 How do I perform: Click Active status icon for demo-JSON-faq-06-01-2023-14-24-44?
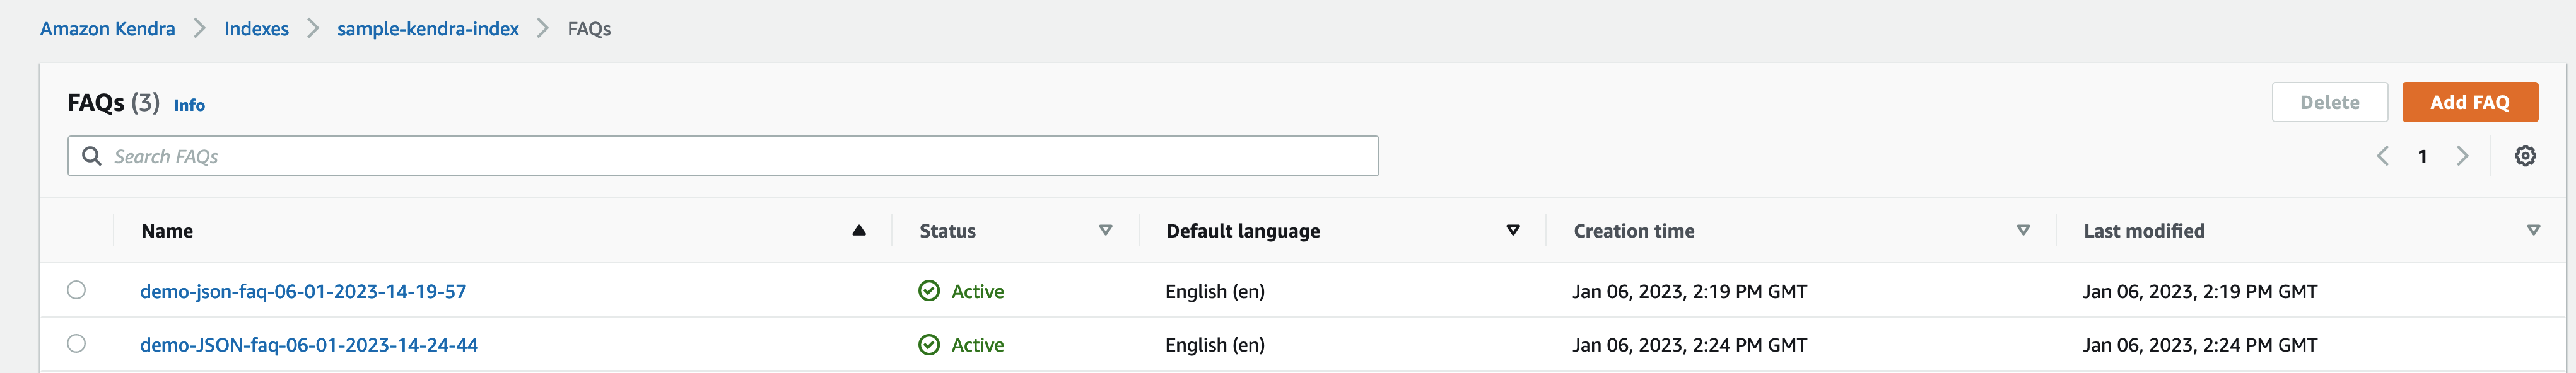pyautogui.click(x=929, y=345)
